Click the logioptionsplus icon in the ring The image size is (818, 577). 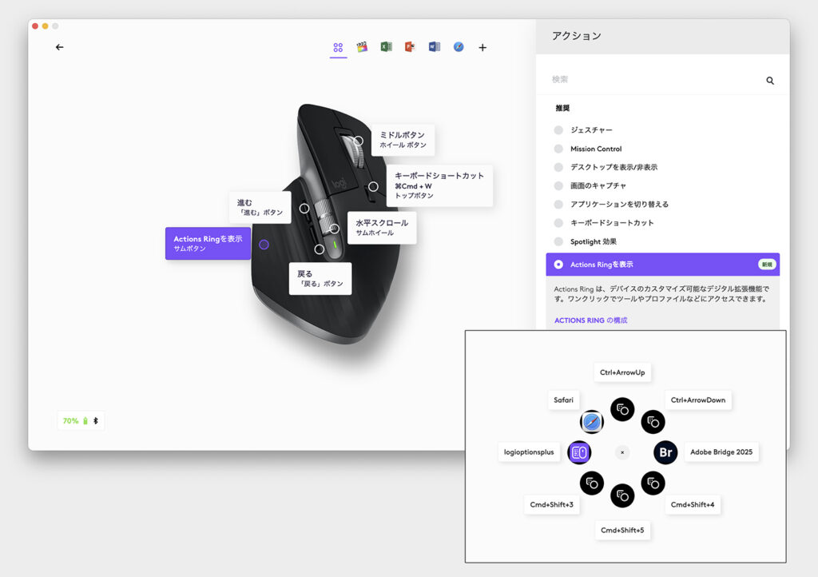click(579, 452)
